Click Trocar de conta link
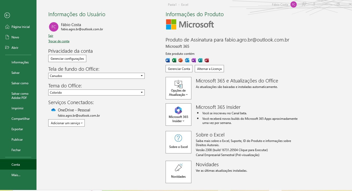This screenshot has width=352, height=191. 59,41
